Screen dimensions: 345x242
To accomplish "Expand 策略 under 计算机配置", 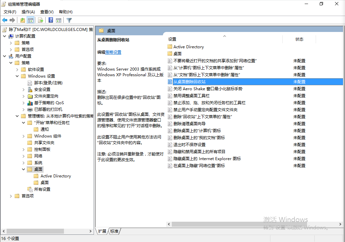I will [x=11, y=43].
